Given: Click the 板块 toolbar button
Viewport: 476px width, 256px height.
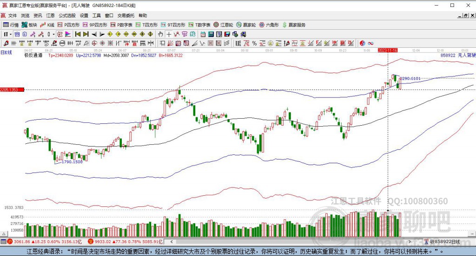Looking at the screenshot, I should [x=29, y=25].
